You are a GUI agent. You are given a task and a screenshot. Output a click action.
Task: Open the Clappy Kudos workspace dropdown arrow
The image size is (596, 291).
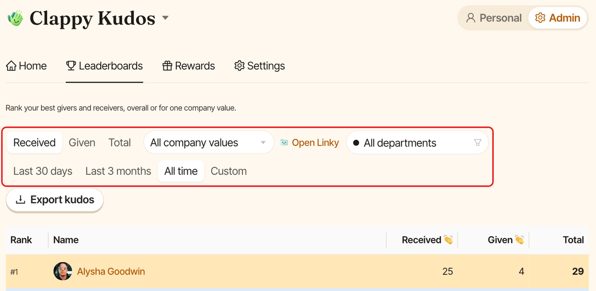[165, 18]
